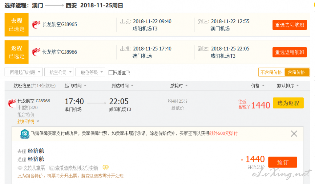Switch to 含税价格 price view

[x=297, y=72]
